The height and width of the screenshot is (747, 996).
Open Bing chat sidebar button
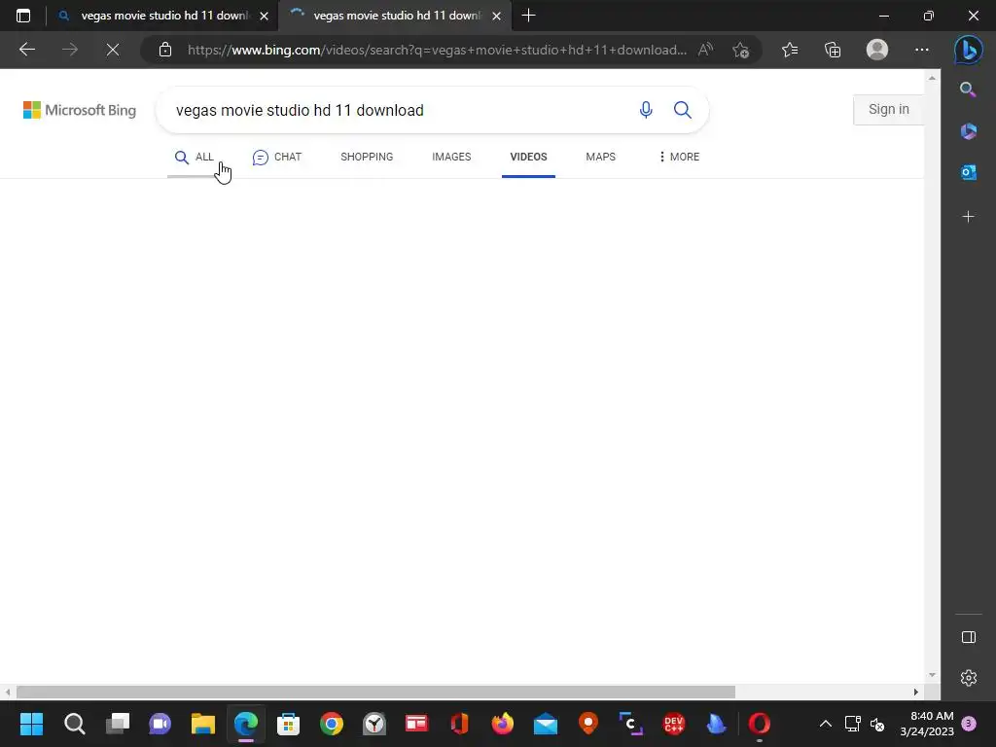968,50
